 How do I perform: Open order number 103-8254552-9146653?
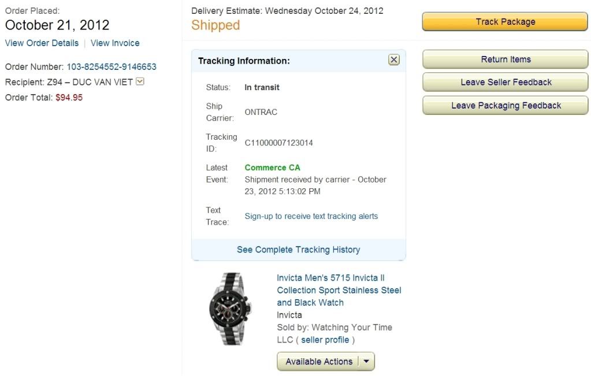[x=111, y=66]
